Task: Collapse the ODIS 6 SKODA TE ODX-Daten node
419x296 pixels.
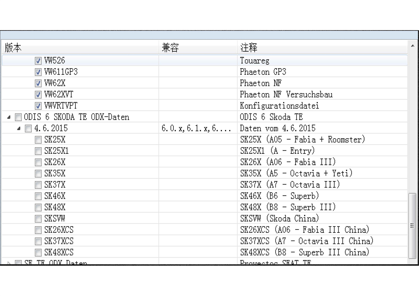Action: (x=9, y=117)
